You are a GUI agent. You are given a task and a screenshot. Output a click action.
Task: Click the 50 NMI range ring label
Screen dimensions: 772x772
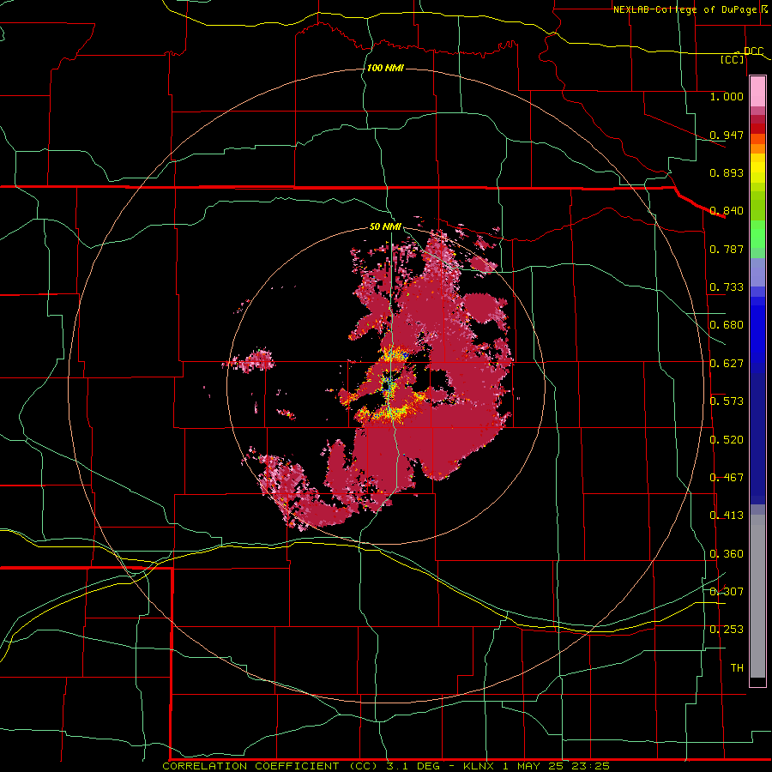(385, 226)
